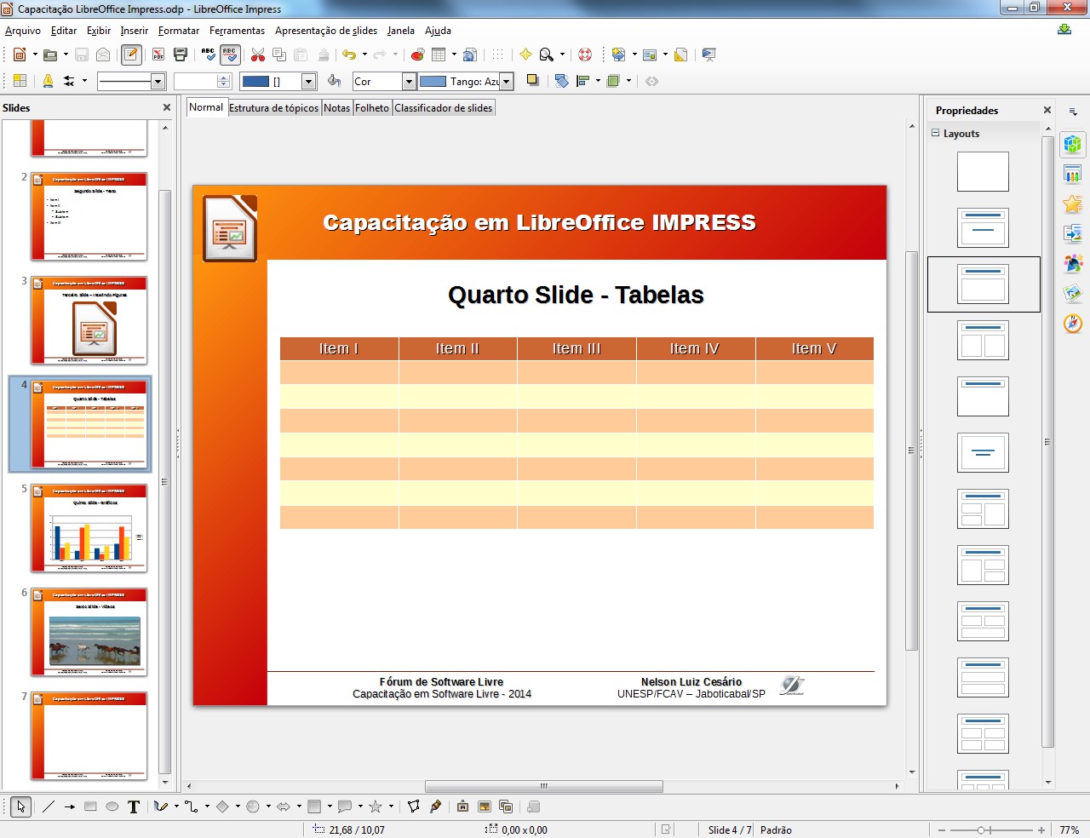The image size is (1090, 838).
Task: Open the Navigator star icon
Action: coord(525,55)
